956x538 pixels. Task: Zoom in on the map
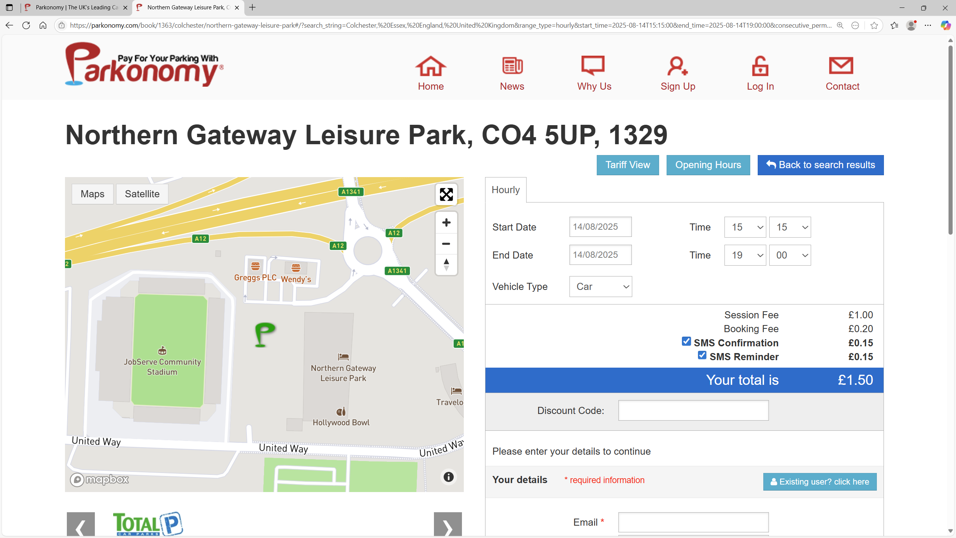[x=446, y=223]
